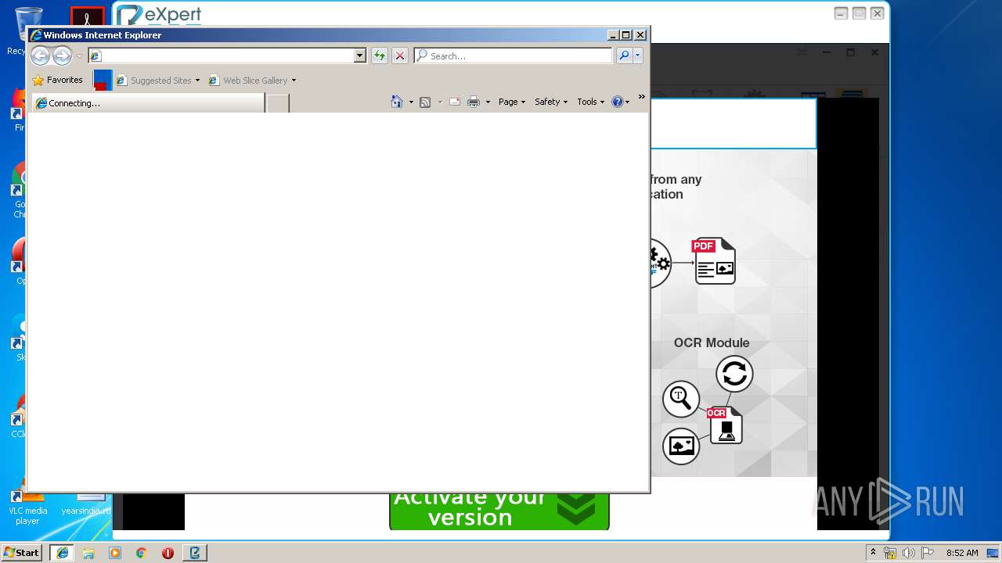Expand Web Slice Gallery dropdown arrow
1002x563 pixels.
pyautogui.click(x=294, y=81)
